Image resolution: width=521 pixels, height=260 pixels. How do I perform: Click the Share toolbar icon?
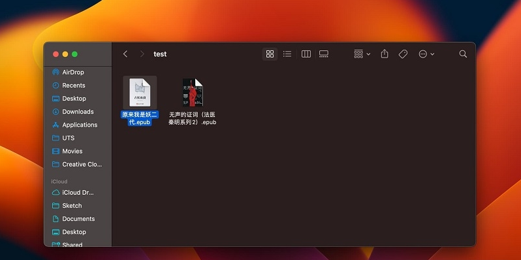385,54
